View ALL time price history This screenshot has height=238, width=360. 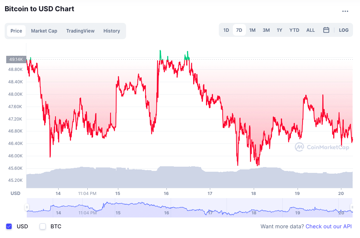pos(310,30)
